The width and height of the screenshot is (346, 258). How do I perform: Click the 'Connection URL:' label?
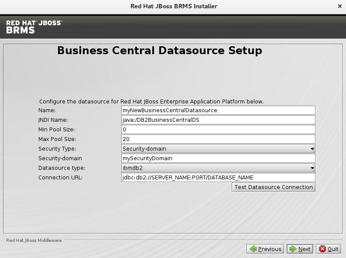61,177
